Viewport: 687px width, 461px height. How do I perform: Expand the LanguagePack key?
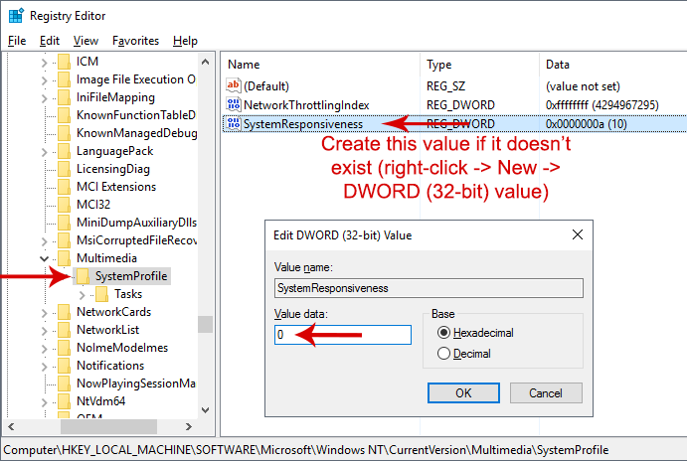(x=44, y=152)
